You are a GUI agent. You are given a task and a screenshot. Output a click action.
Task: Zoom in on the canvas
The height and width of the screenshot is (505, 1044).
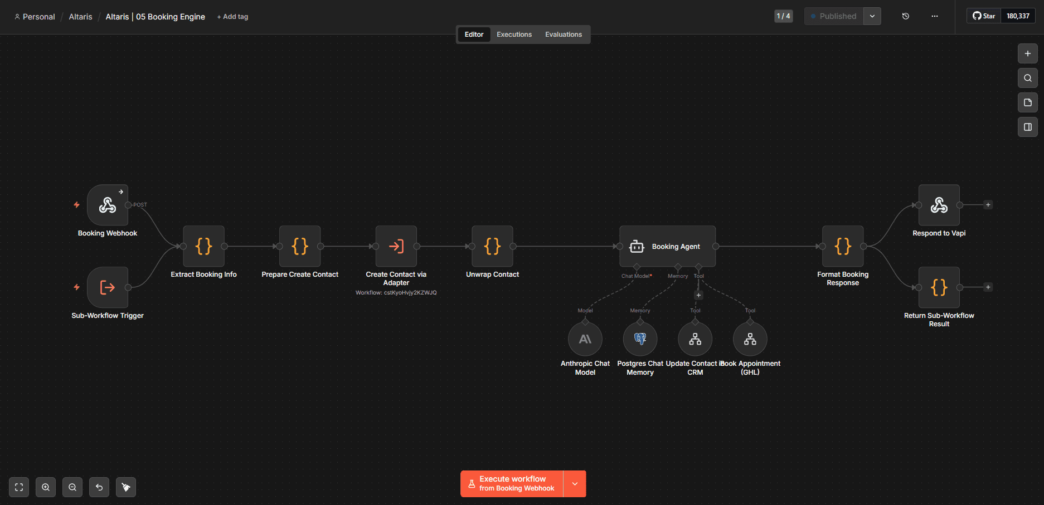[45, 487]
